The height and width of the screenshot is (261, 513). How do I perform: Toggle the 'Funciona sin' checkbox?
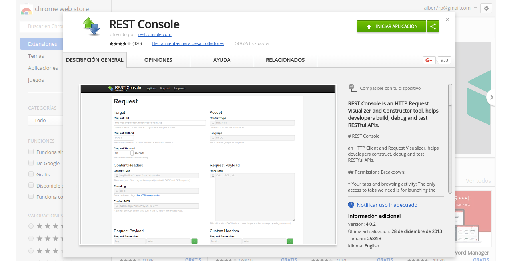click(x=31, y=152)
